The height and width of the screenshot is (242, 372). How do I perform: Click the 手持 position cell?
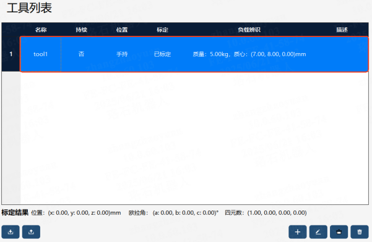tap(122, 54)
